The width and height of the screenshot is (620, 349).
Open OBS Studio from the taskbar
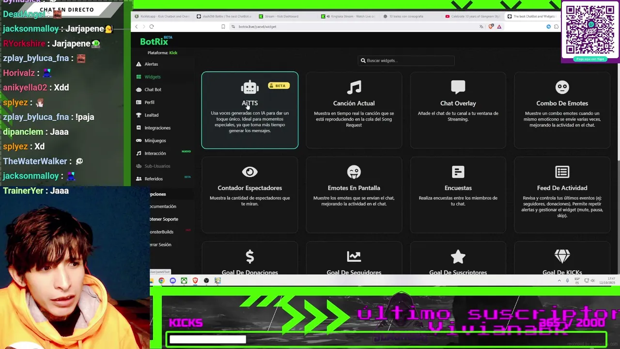click(206, 281)
